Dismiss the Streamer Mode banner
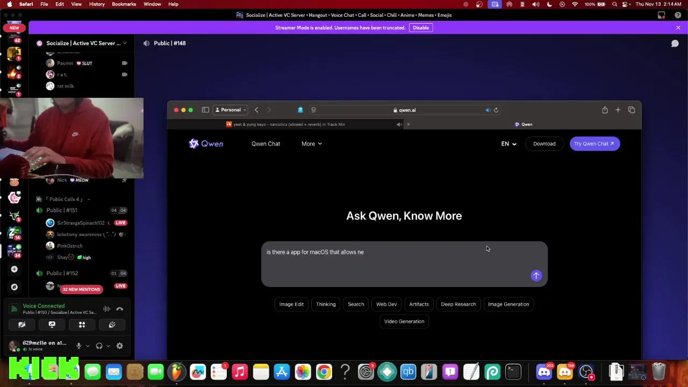688x387 pixels. click(x=678, y=27)
